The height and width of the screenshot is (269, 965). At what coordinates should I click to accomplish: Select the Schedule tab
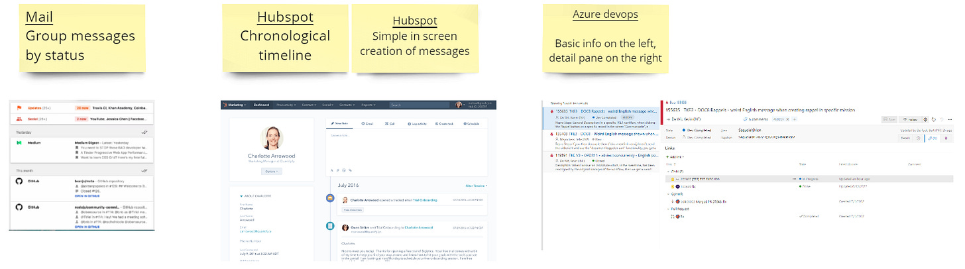pos(471,123)
